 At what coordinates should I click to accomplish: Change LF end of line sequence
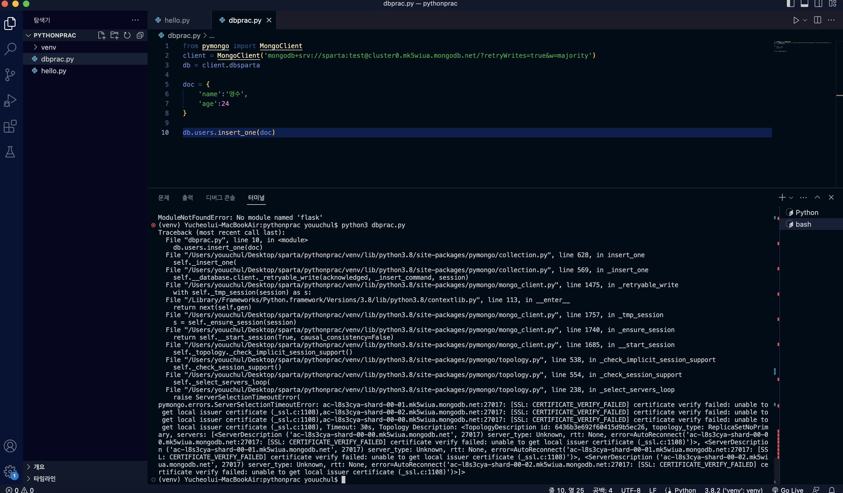coord(653,490)
